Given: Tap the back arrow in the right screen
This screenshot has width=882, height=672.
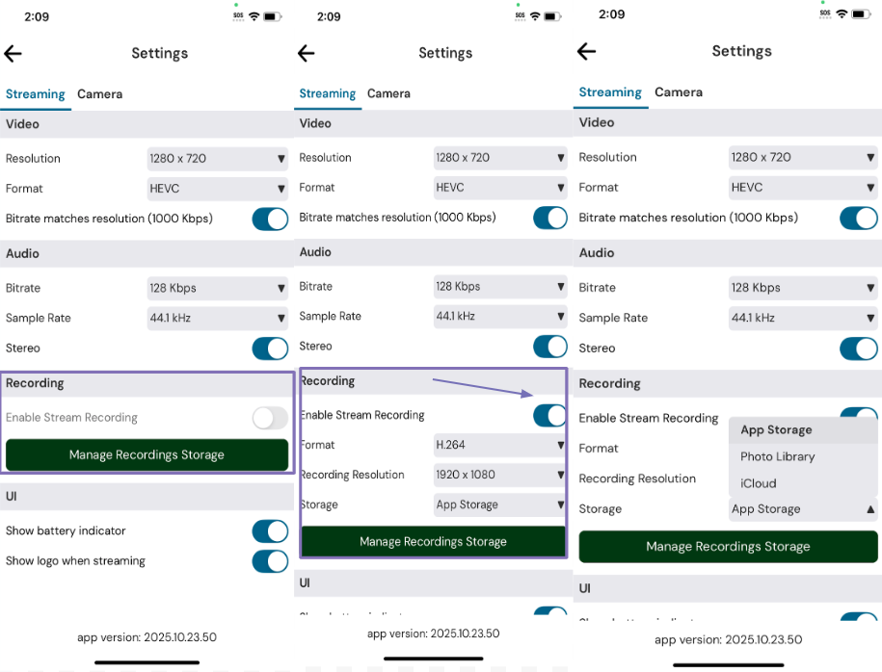Looking at the screenshot, I should 586,52.
